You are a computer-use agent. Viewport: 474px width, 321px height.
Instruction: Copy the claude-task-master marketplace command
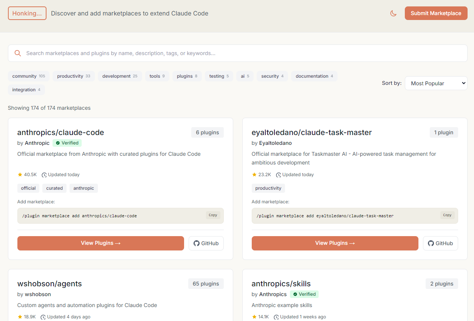click(447, 215)
